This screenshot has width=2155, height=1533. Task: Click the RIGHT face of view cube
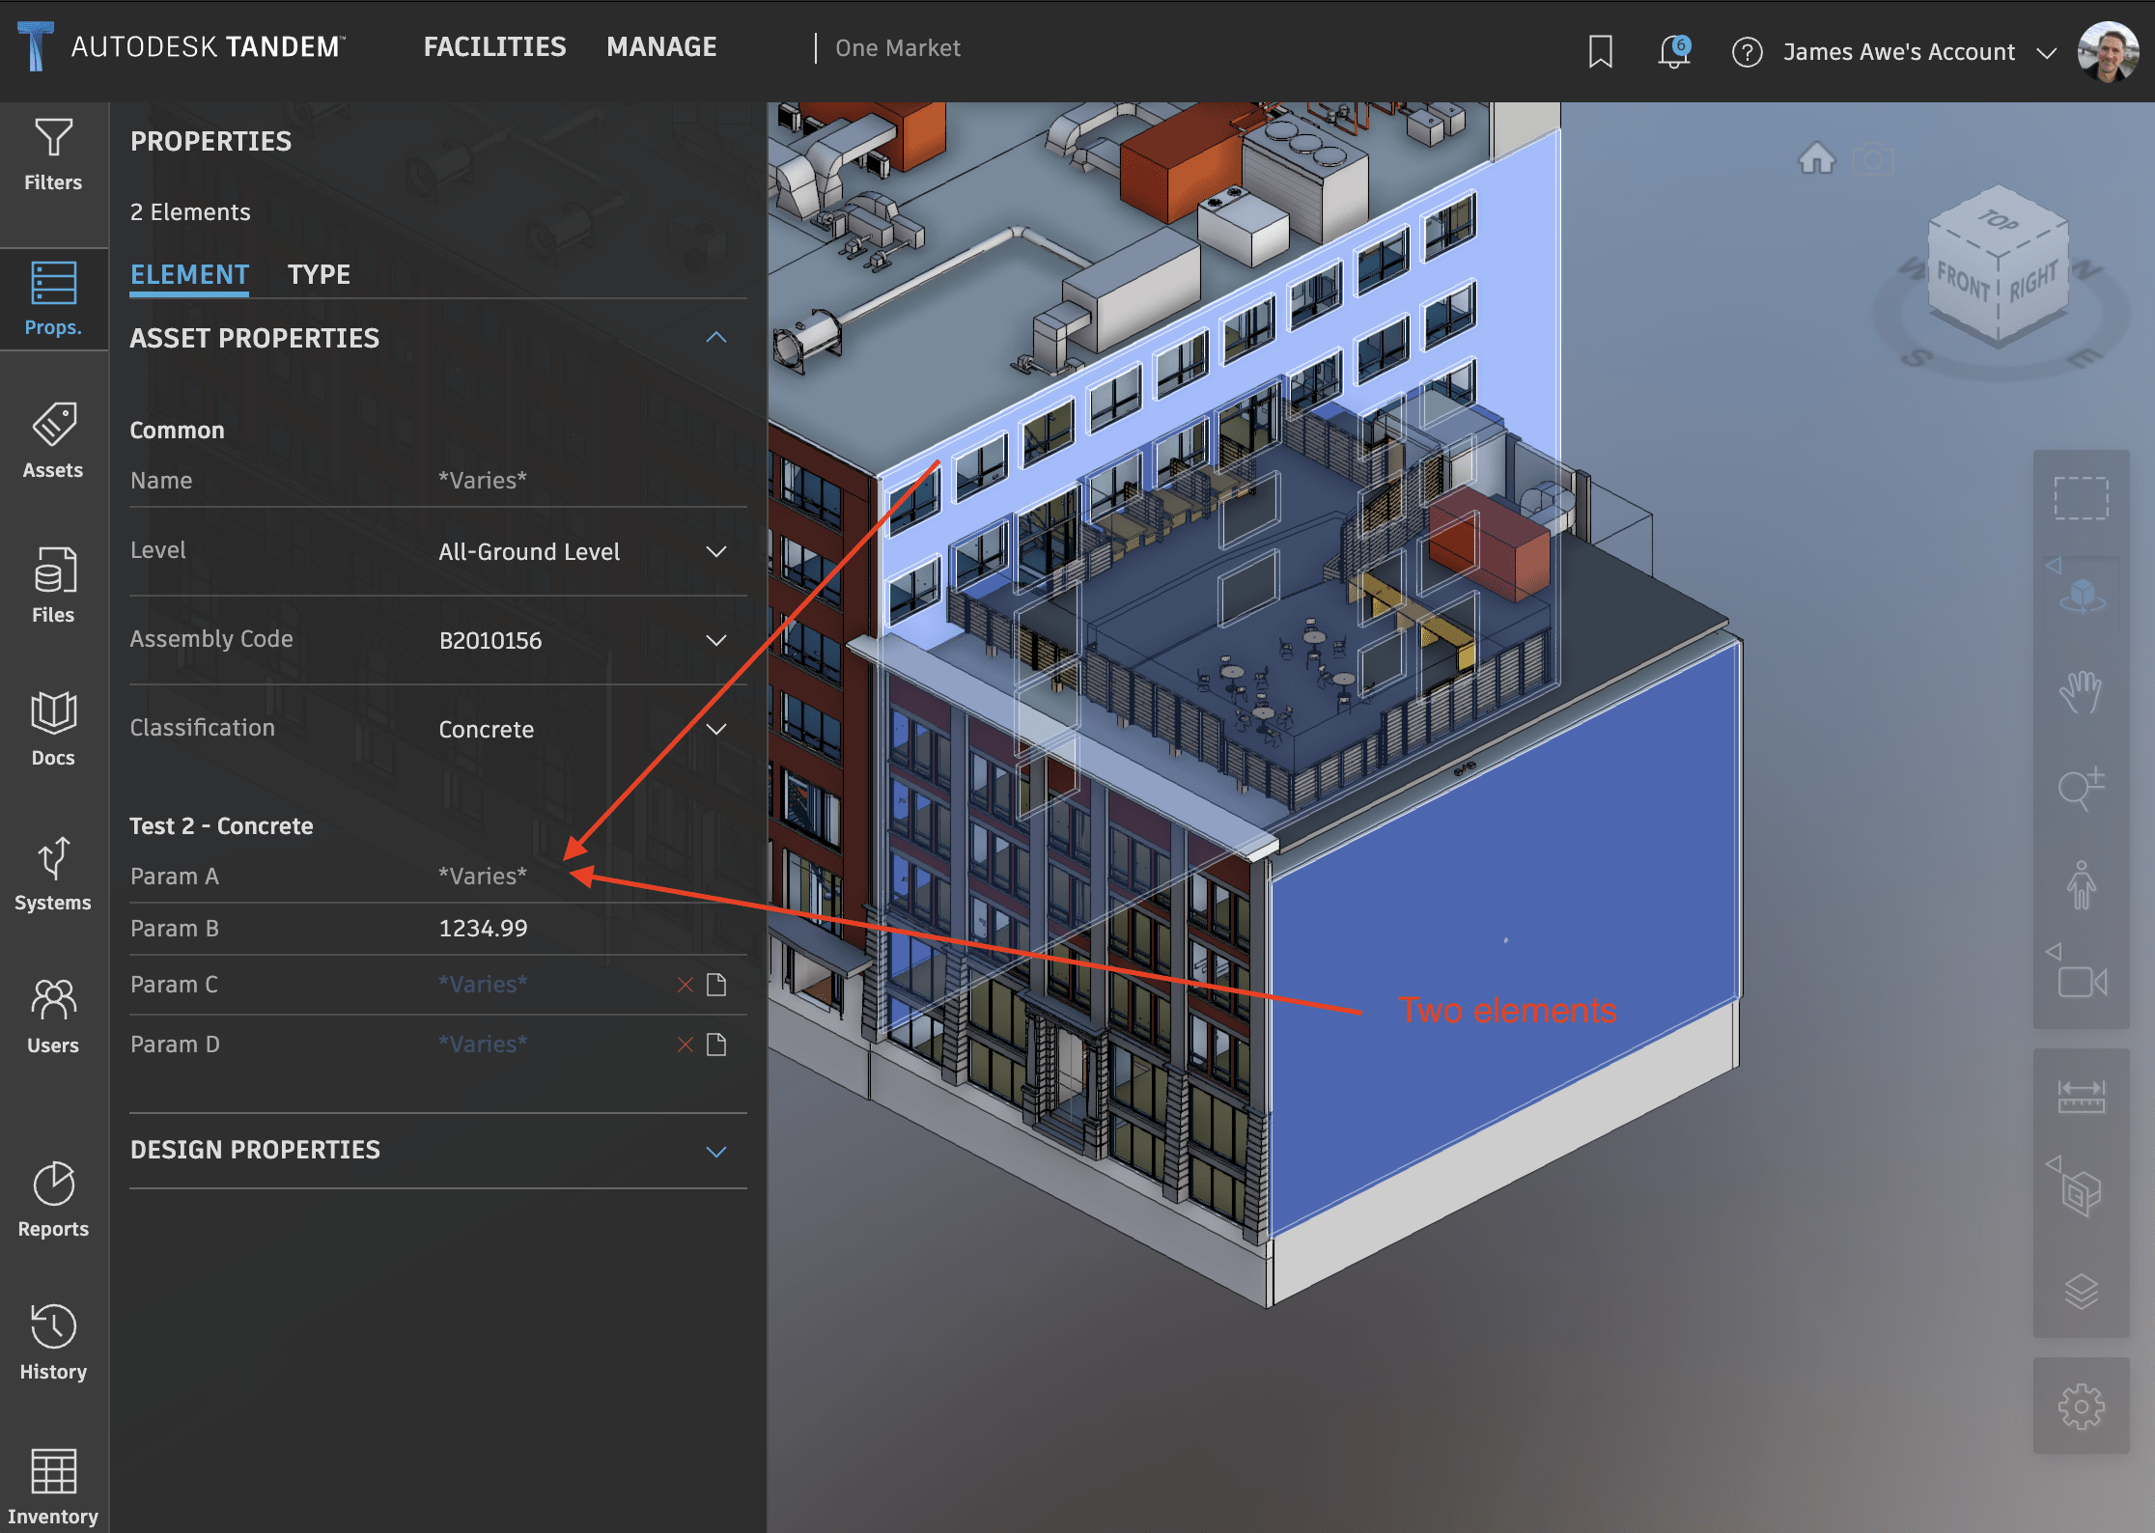tap(2033, 283)
